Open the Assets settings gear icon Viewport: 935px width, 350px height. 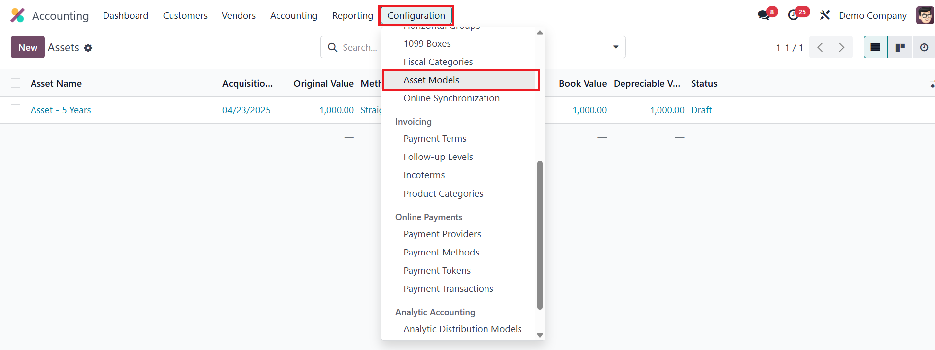tap(88, 48)
